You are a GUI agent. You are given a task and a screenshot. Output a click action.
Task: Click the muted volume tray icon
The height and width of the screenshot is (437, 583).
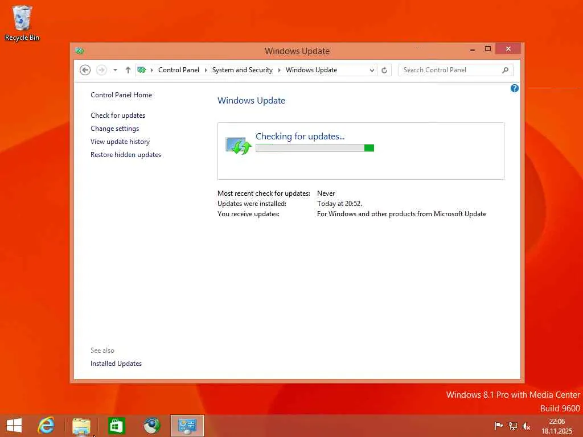[x=526, y=426]
